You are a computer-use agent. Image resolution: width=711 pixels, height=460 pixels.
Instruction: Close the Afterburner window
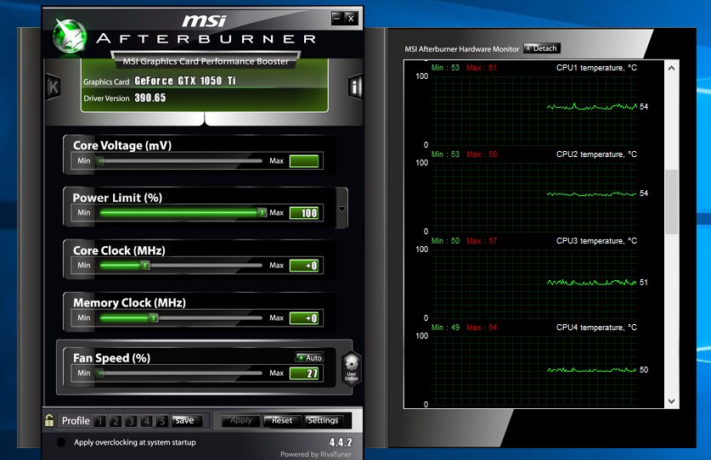coord(351,18)
